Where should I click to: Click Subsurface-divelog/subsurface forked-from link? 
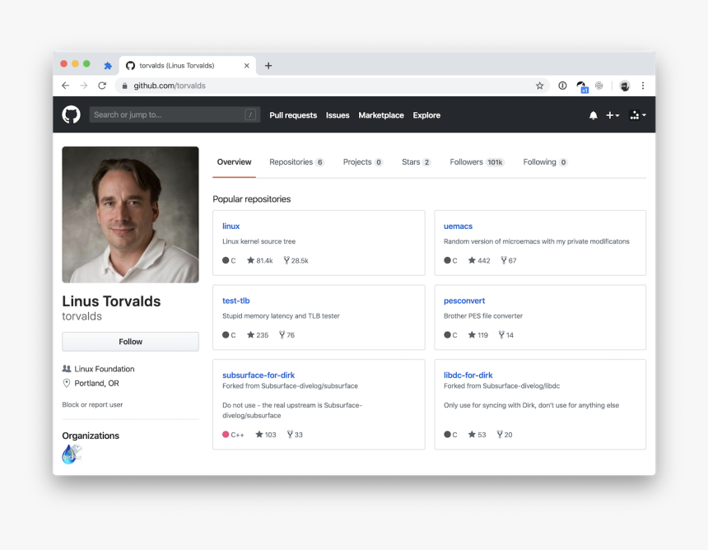tap(310, 386)
